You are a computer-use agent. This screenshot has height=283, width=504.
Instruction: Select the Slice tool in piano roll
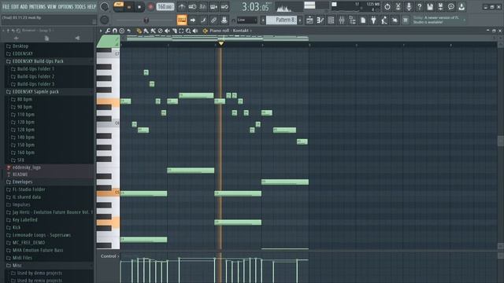pos(174,31)
